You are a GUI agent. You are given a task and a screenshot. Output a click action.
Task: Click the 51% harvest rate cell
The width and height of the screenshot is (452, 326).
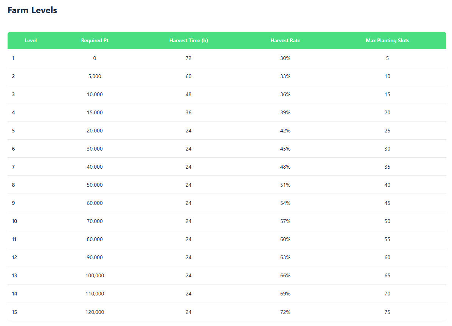click(x=285, y=185)
